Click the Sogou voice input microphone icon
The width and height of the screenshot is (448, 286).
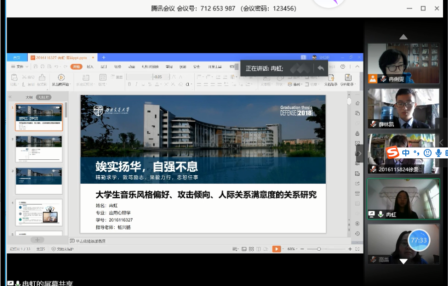click(438, 153)
